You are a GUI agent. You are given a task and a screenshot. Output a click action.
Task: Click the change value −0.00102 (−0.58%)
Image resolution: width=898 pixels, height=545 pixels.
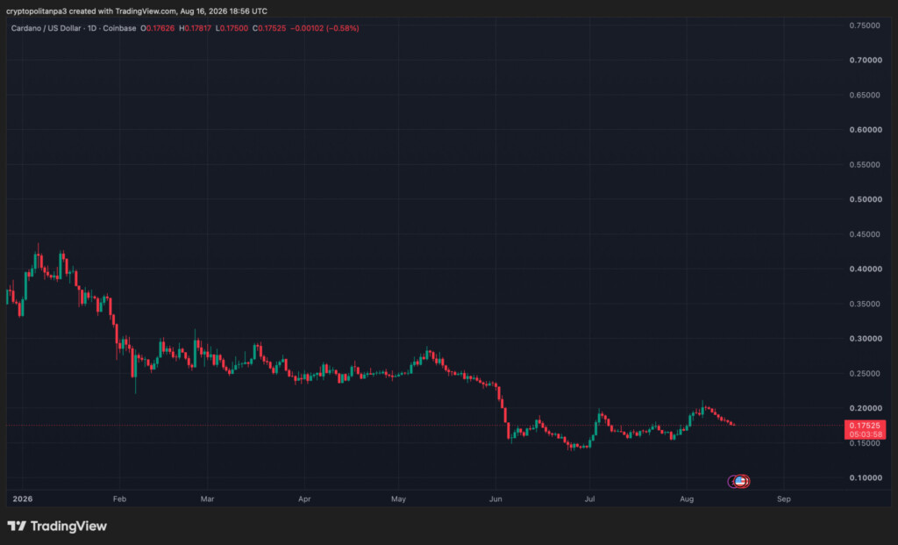324,28
